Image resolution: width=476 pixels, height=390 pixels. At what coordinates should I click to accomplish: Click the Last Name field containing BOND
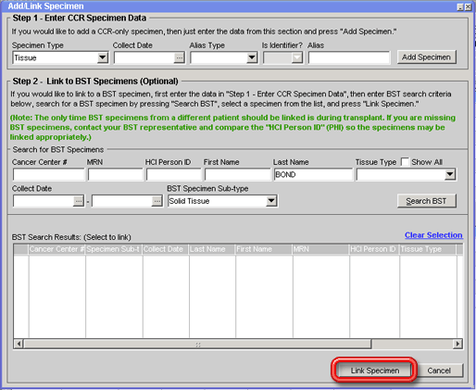[x=313, y=174]
